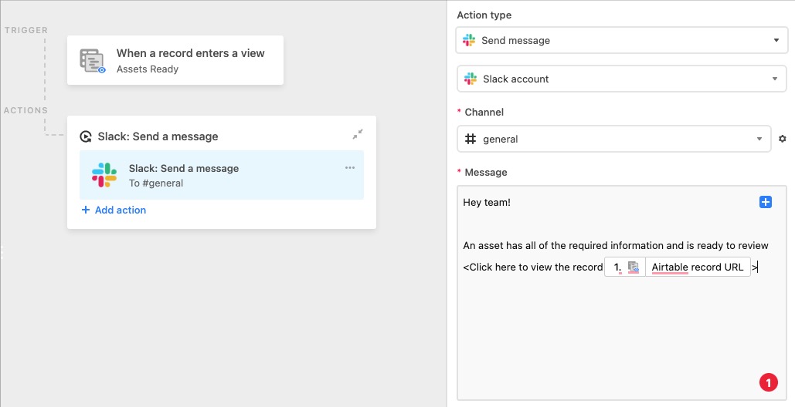Click the 'Hey team!' text
Screen dimensions: 795x407
pyautogui.click(x=487, y=202)
